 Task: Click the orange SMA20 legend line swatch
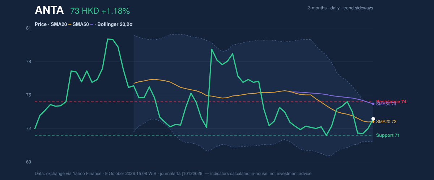[x=69, y=24]
